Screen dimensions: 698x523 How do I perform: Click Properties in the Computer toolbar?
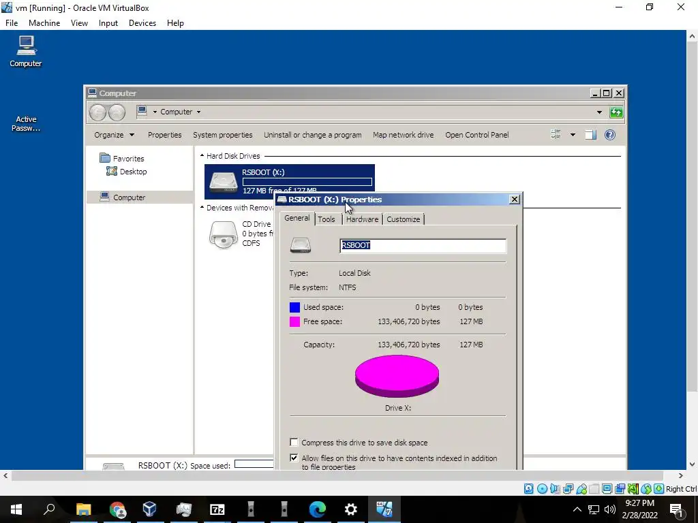[x=165, y=135]
